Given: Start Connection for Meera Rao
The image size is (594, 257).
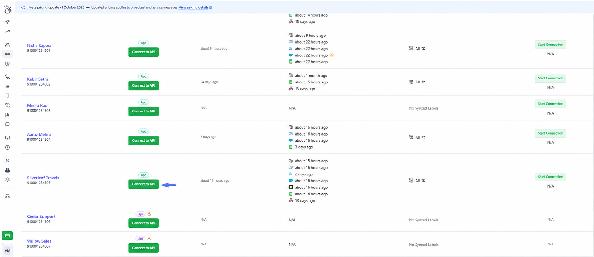Looking at the screenshot, I should pos(550,104).
